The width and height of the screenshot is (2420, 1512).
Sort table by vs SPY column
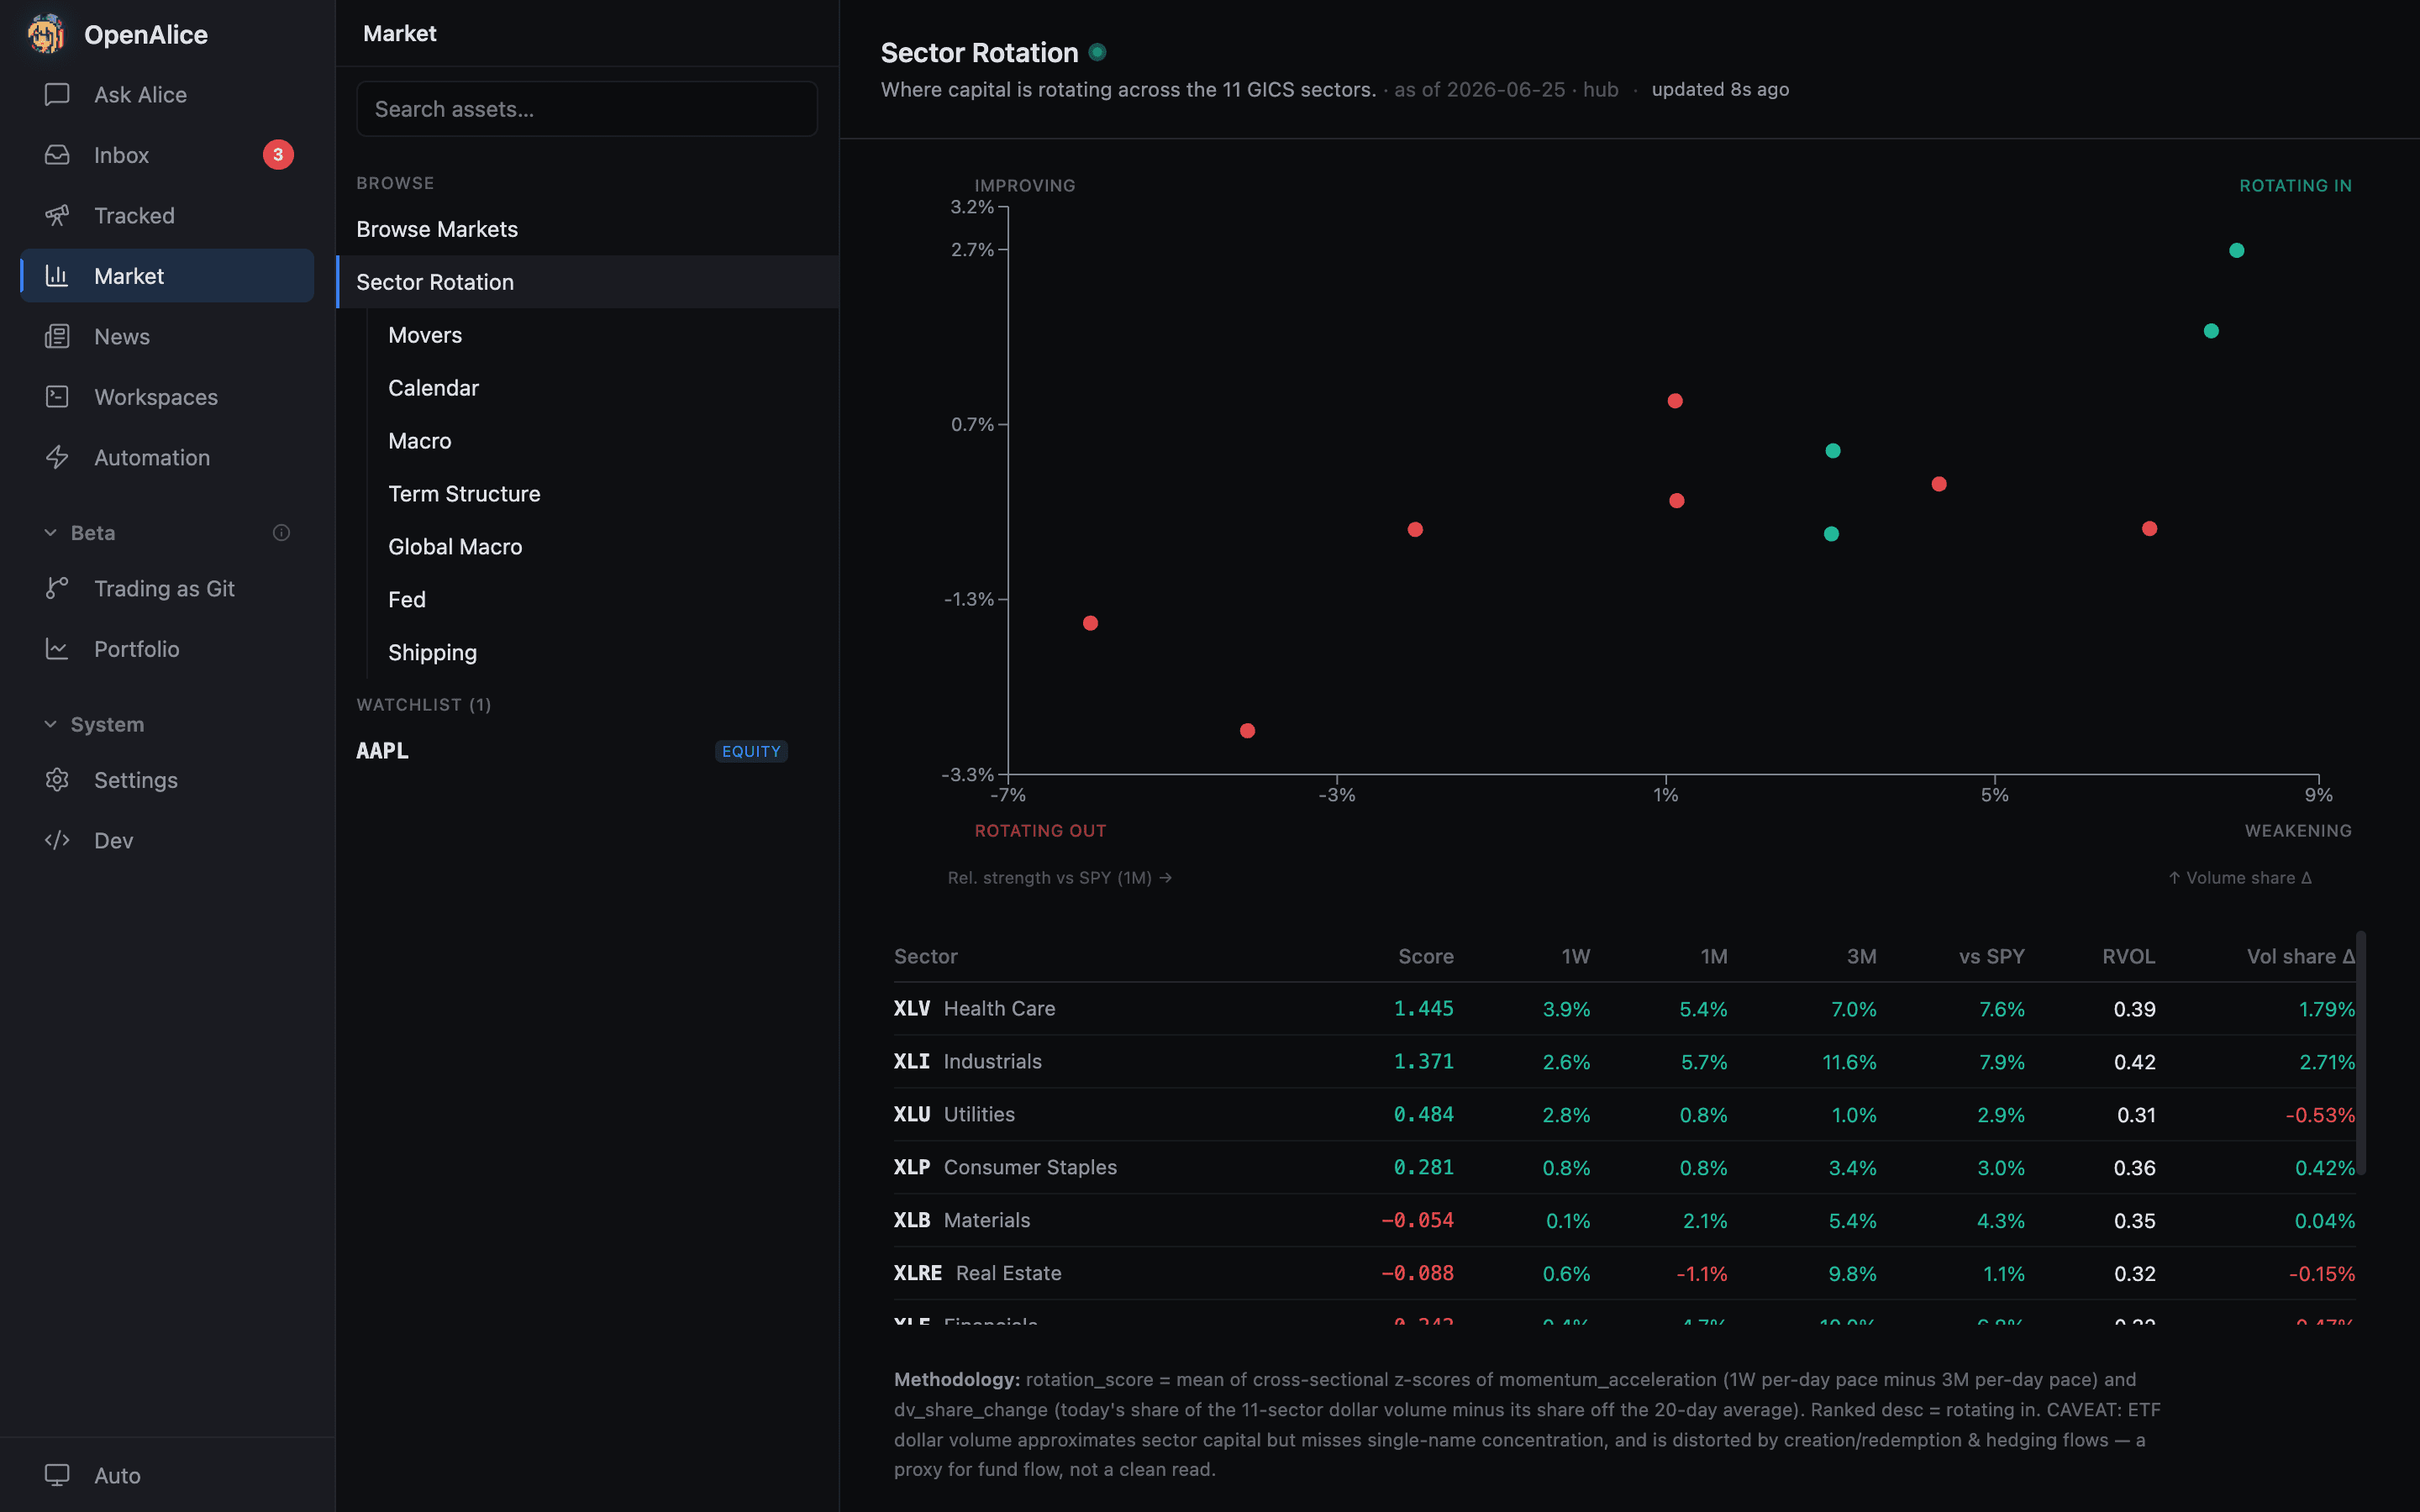[x=1991, y=957]
